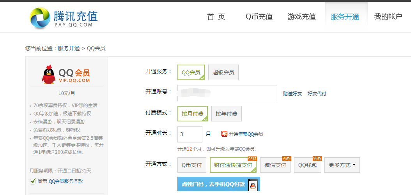This screenshot has height=195, width=411.
Task: Click the 腾讯充值 PAY.QQ.COM title text
Action: [76, 19]
